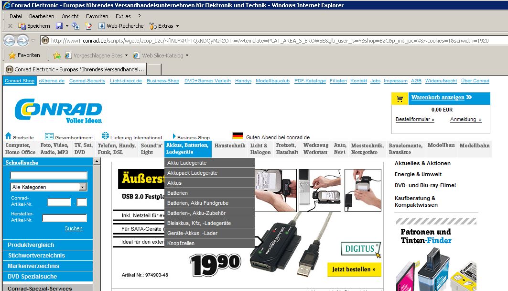Expand the Extras toolbar dropdown
The width and height of the screenshot is (508, 291).
tap(177, 26)
